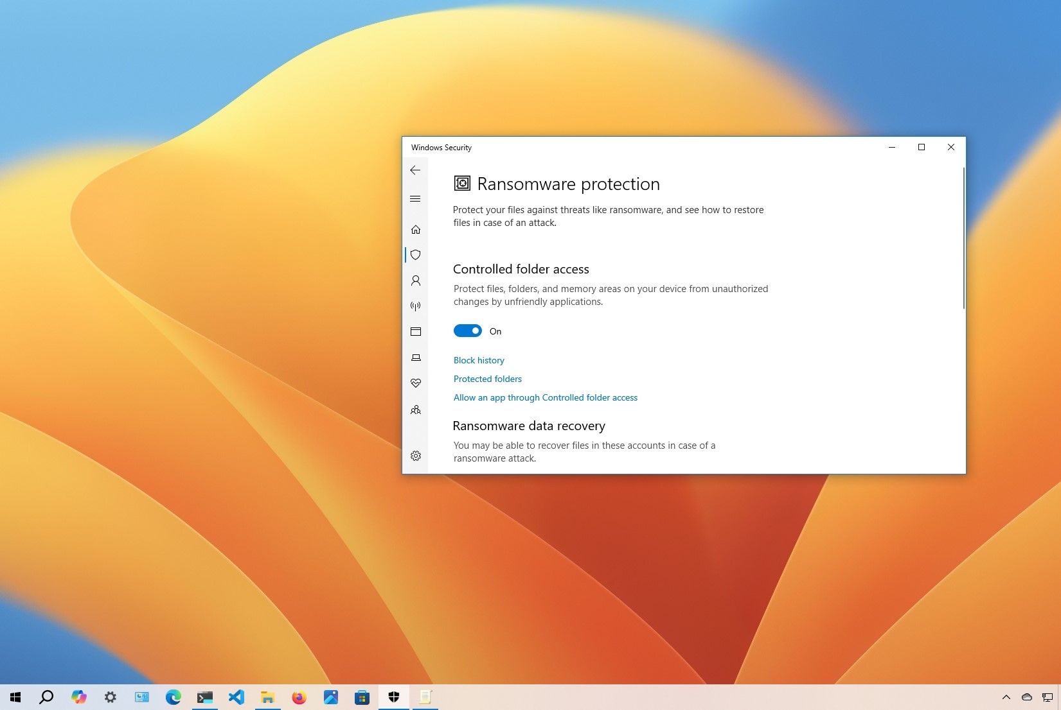Open Firewall & network protection icon
Screen dimensions: 1061x710
(416, 306)
